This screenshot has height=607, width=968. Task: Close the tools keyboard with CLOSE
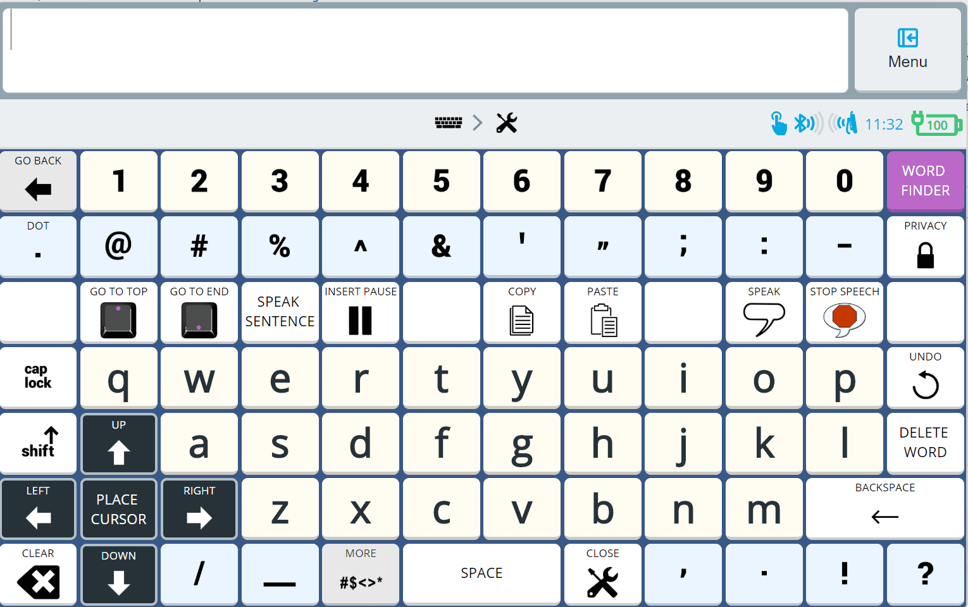[x=603, y=574]
